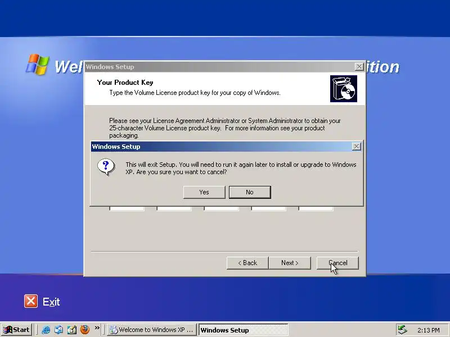Click Cancel in the Setup wizard
The width and height of the screenshot is (450, 337).
pos(337,263)
